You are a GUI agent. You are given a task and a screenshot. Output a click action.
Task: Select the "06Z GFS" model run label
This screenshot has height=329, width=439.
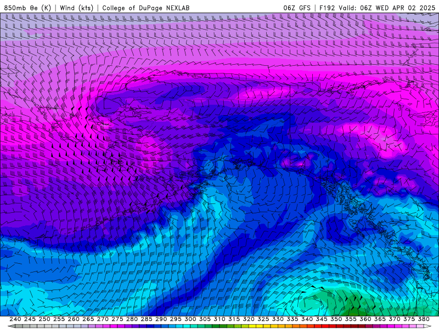pos(297,8)
